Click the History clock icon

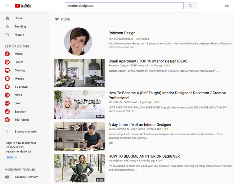[x=7, y=35]
